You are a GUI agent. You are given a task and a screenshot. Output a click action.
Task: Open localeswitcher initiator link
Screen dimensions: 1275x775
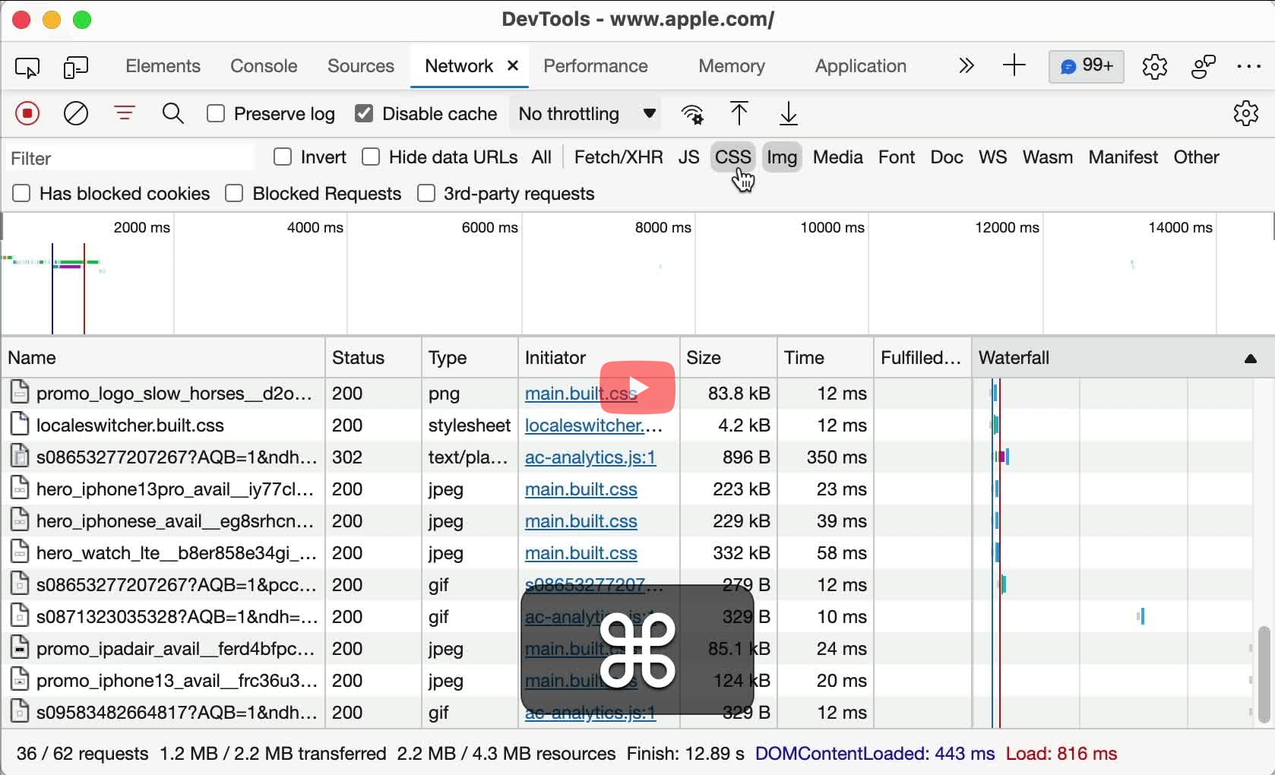[593, 425]
